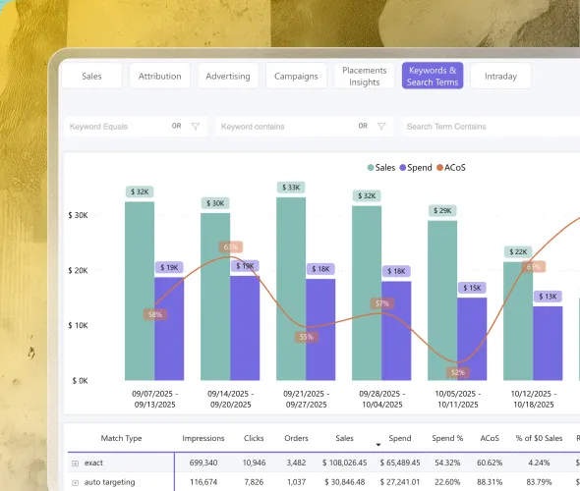Sort by the Impressions column header
580x491 pixels.
coord(203,438)
